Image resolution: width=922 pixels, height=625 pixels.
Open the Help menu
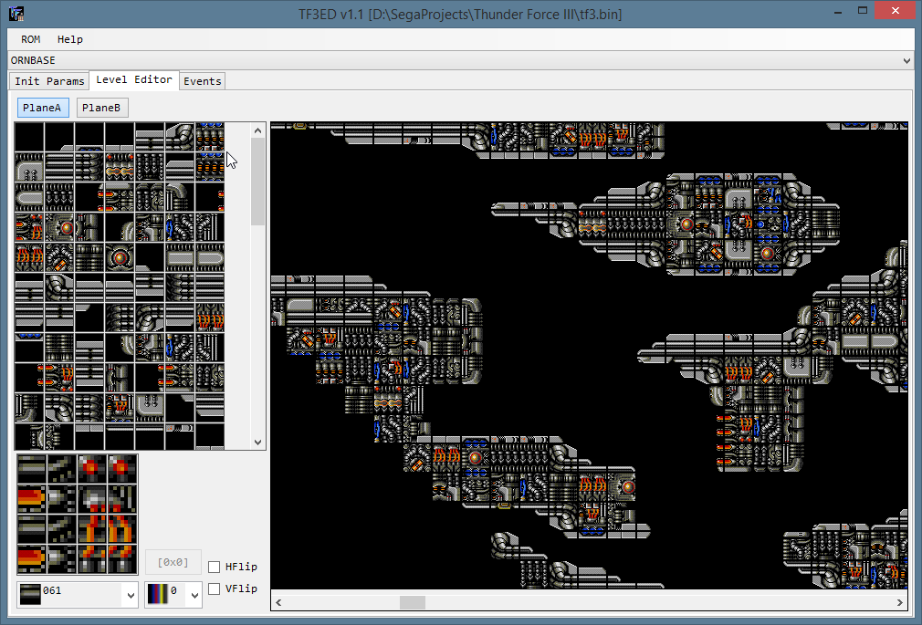(70, 39)
